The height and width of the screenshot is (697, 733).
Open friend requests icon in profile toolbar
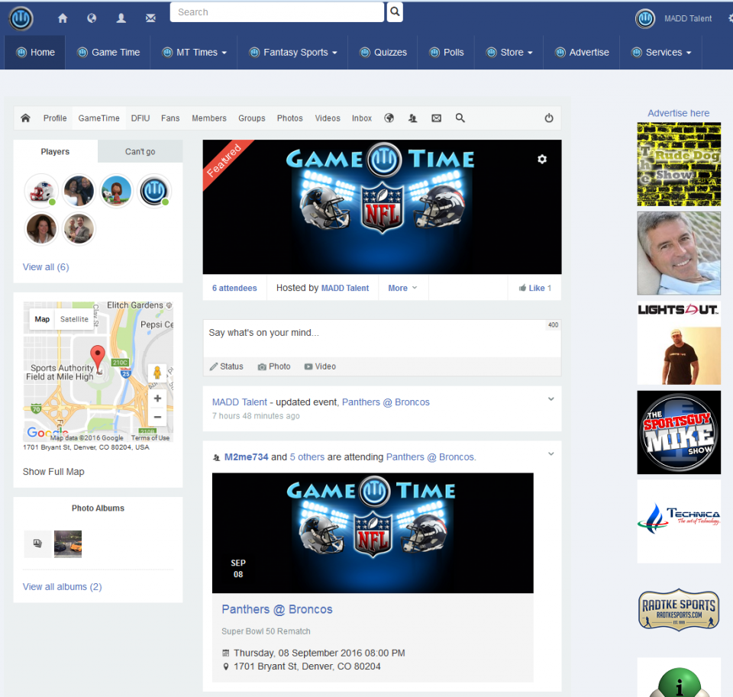412,118
